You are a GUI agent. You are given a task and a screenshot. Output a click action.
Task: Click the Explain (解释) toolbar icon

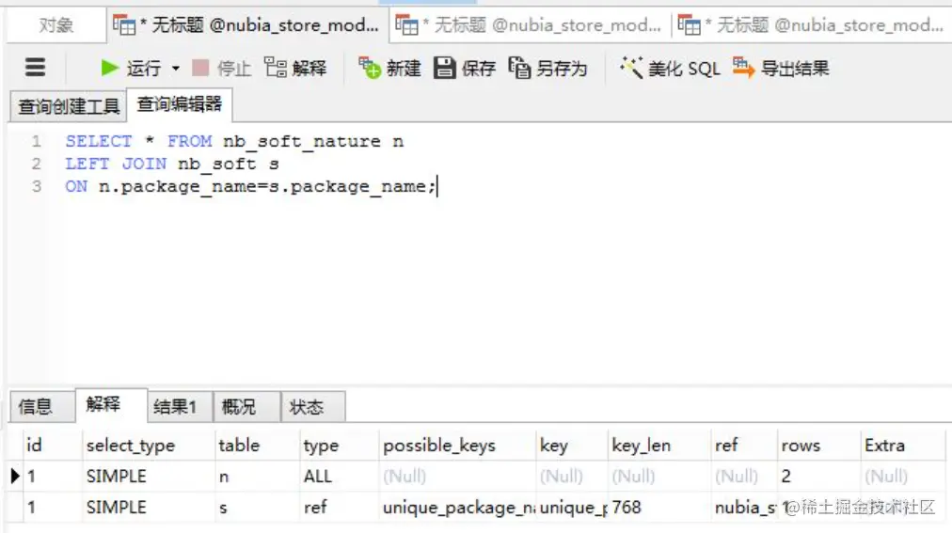click(276, 68)
